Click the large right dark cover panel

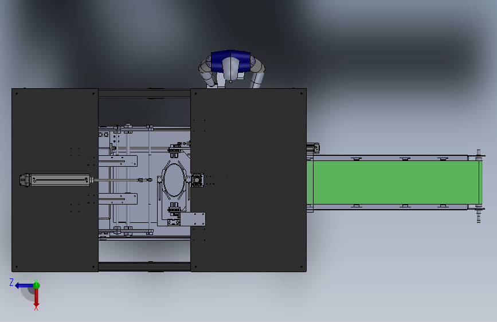[249, 180]
